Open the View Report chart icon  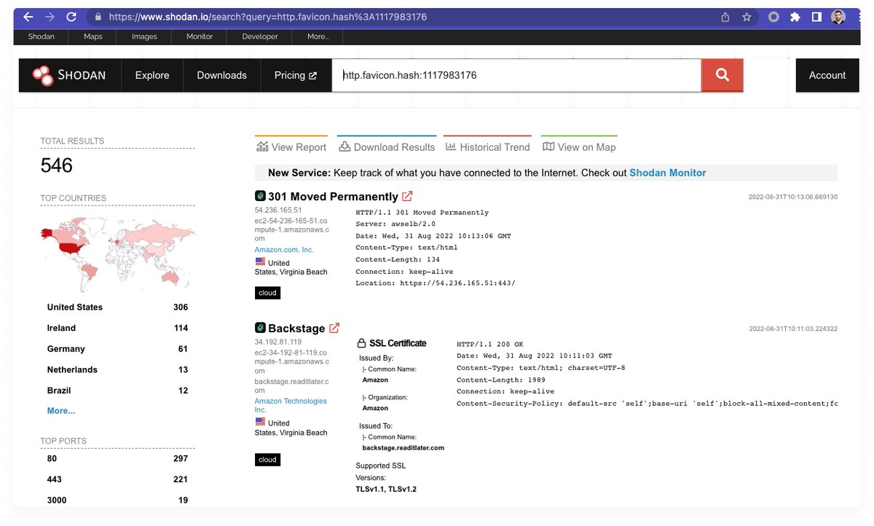point(262,146)
